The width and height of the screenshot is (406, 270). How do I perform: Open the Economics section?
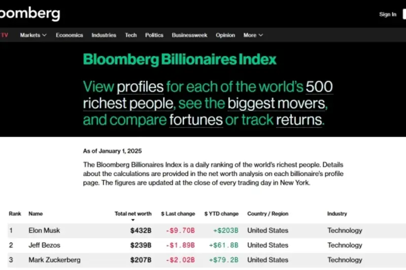point(69,35)
